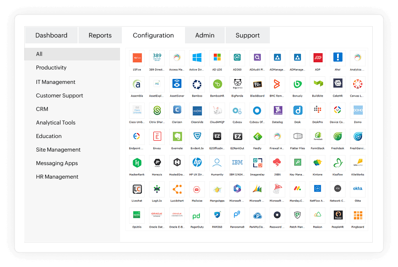
Task: Return to the Dashboard view
Action: 51,35
